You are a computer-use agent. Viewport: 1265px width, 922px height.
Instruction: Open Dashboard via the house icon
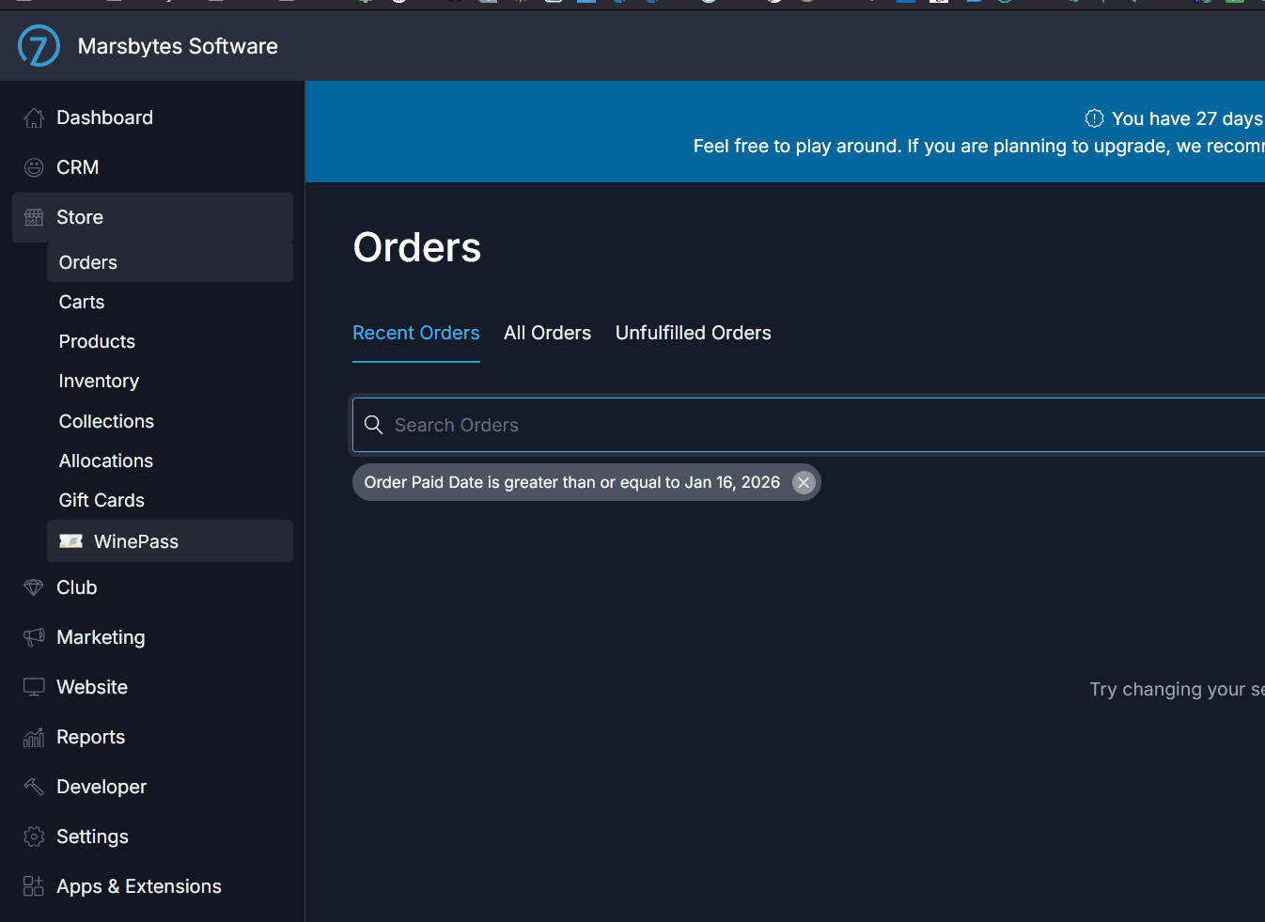[34, 117]
